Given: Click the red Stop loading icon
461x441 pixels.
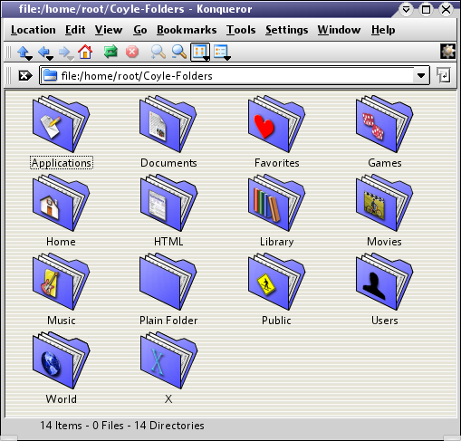Looking at the screenshot, I should tap(132, 52).
